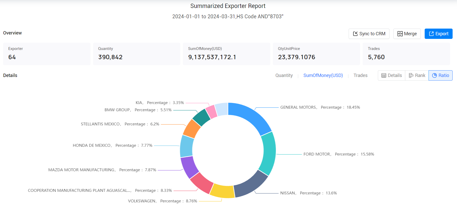Click the Export arrow icon
This screenshot has width=457, height=207.
[431, 34]
